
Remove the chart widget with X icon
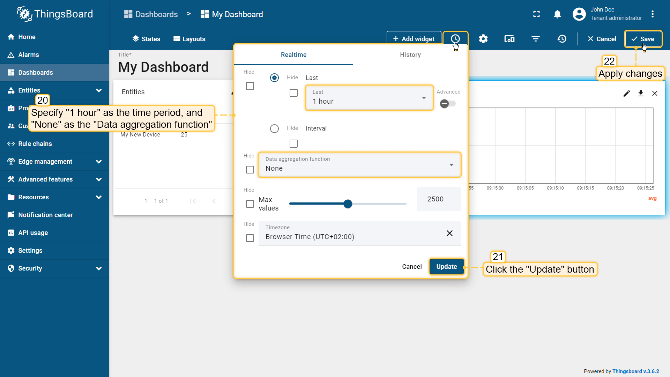655,93
